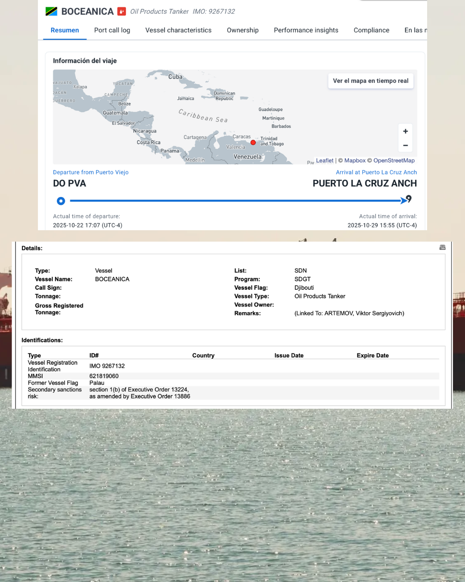Click Departure from Puerto Viejo link

pos(90,172)
